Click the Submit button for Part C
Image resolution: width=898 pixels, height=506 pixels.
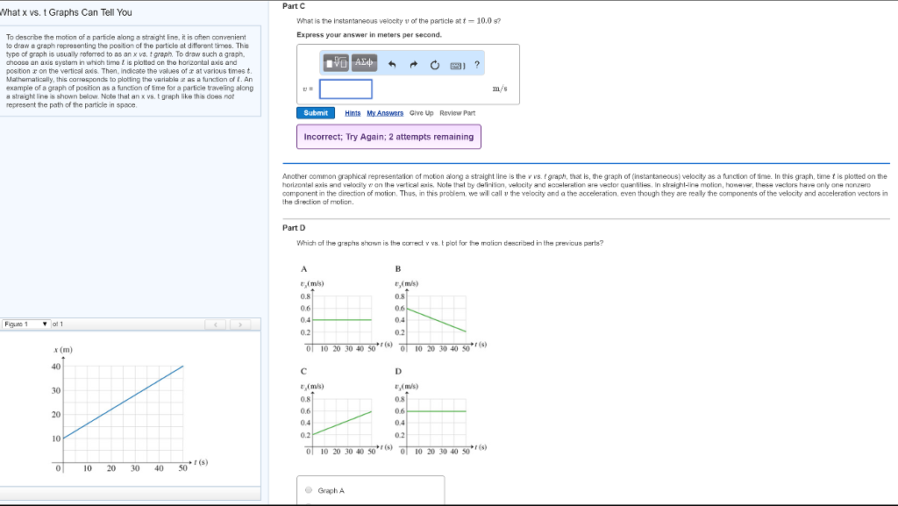[316, 113]
